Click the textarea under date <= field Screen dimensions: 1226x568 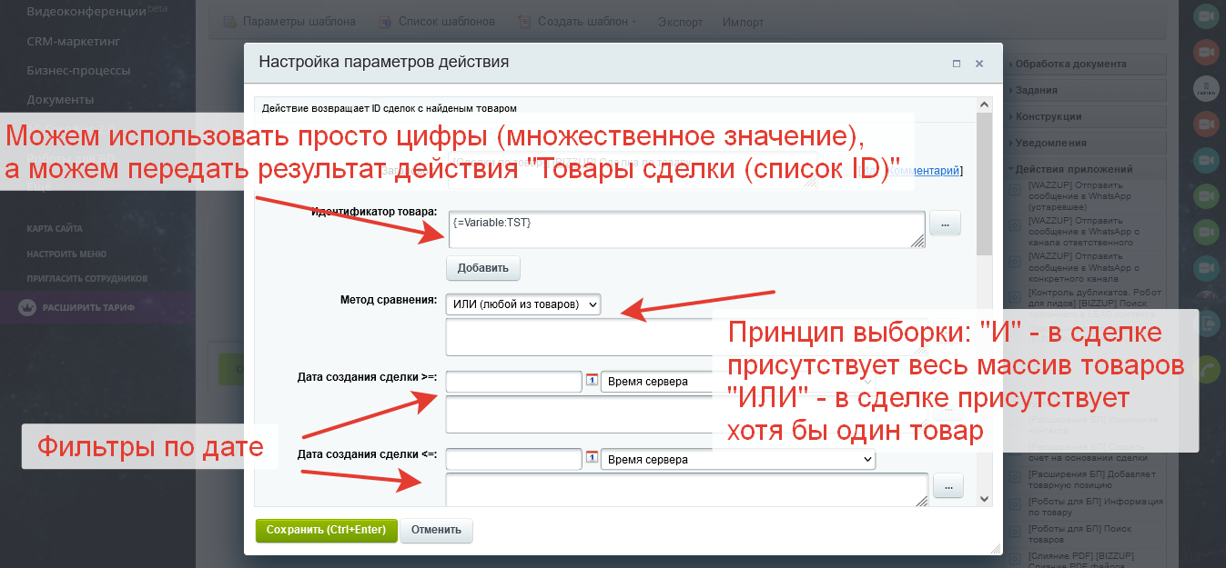[x=687, y=489]
